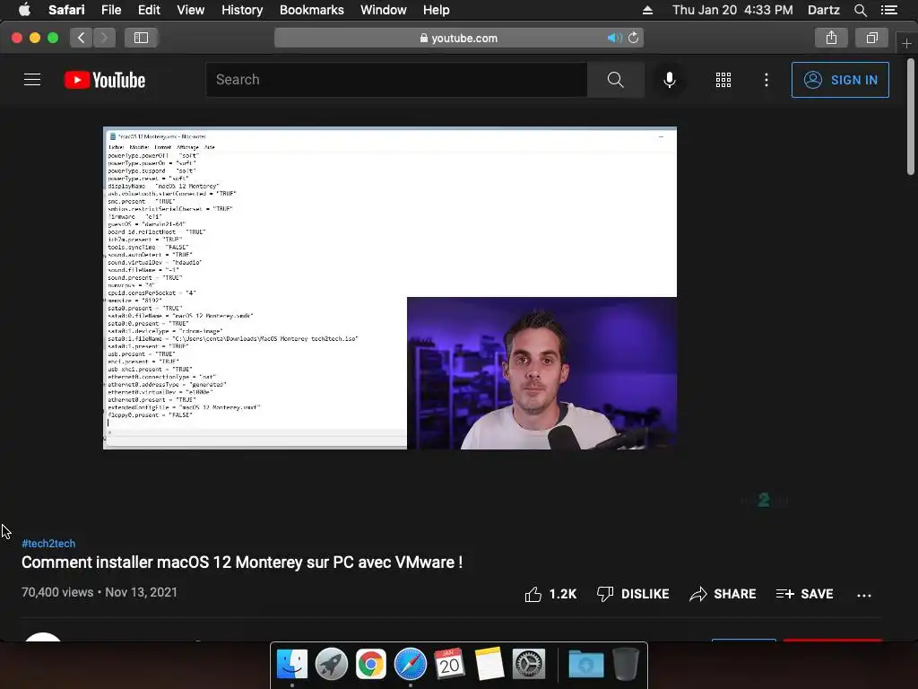Reload the page with refresh icon
This screenshot has height=689, width=918.
coord(634,38)
